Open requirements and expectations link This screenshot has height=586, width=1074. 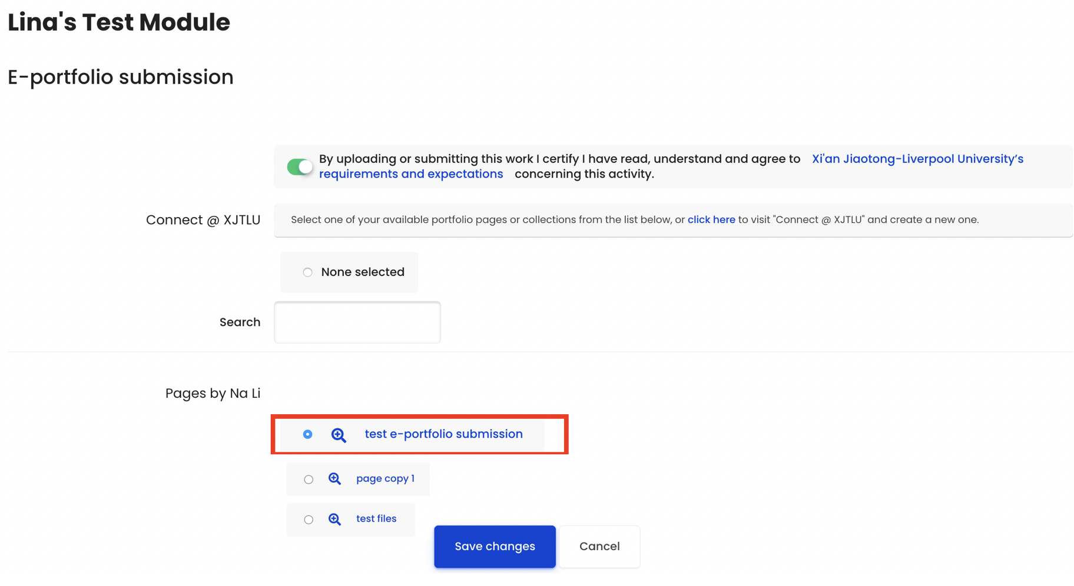[411, 174]
